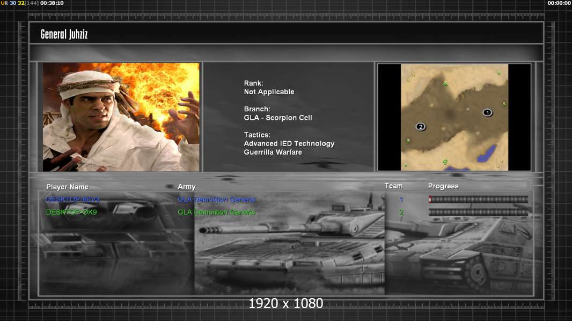Click start position 2 marker on minimap
This screenshot has height=321, width=572.
coord(421,127)
